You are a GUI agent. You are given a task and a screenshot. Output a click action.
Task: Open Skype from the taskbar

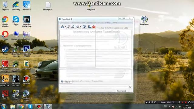pos(30,106)
